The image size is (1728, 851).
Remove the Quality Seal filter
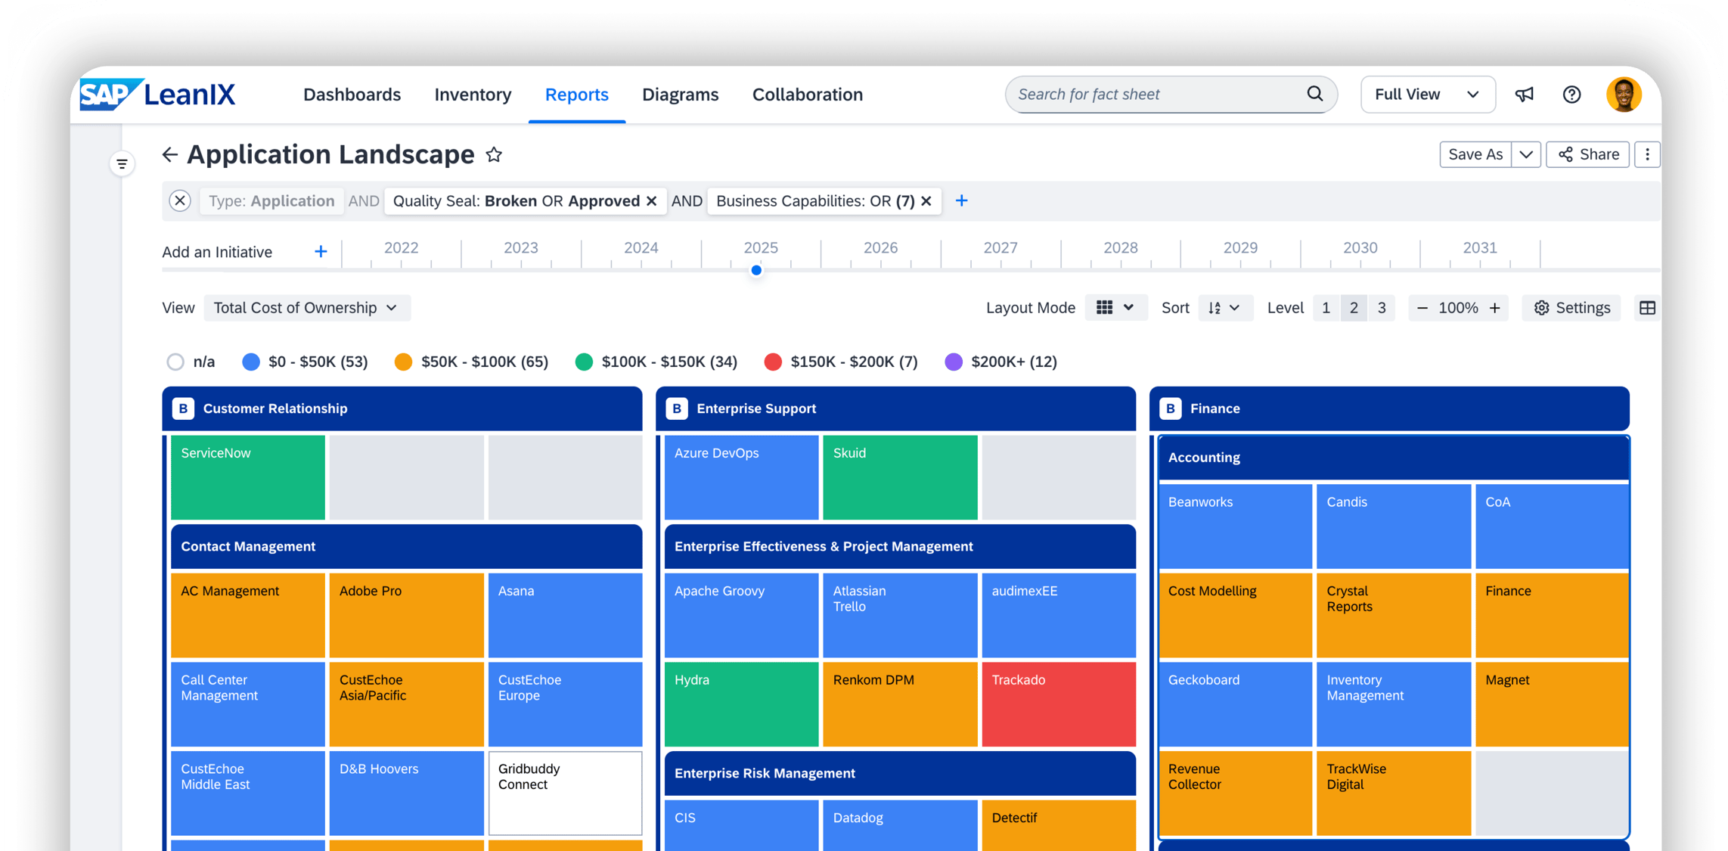click(651, 201)
